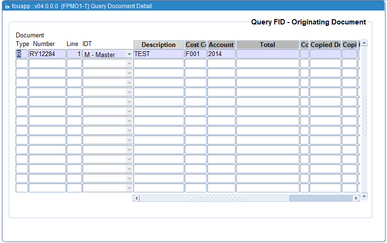Click the vertical scrollbar track
387x243 pixels.
point(364,115)
